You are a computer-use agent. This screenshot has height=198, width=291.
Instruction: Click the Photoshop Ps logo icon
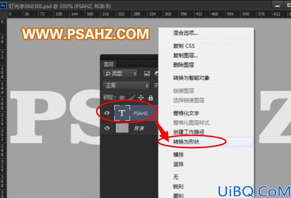click(3, 5)
